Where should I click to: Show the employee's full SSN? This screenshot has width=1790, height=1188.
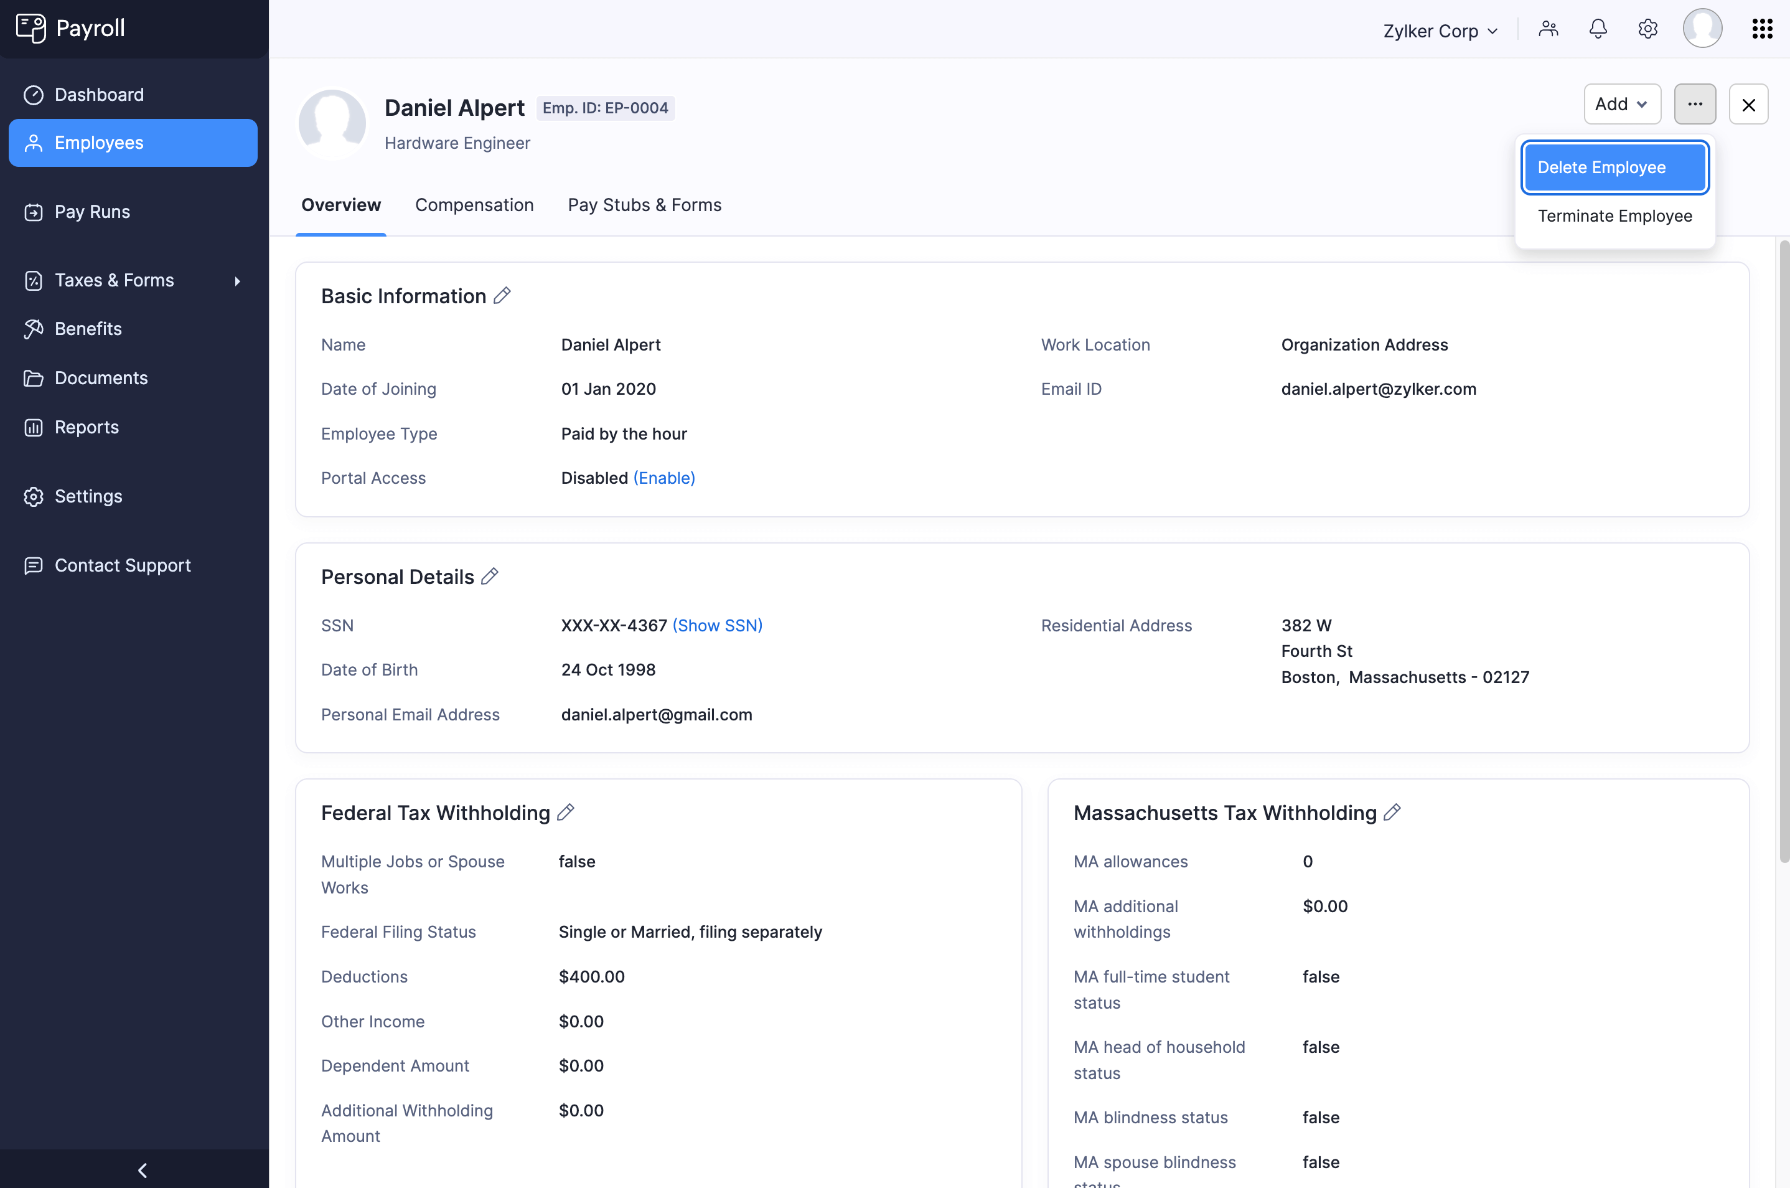click(x=717, y=625)
